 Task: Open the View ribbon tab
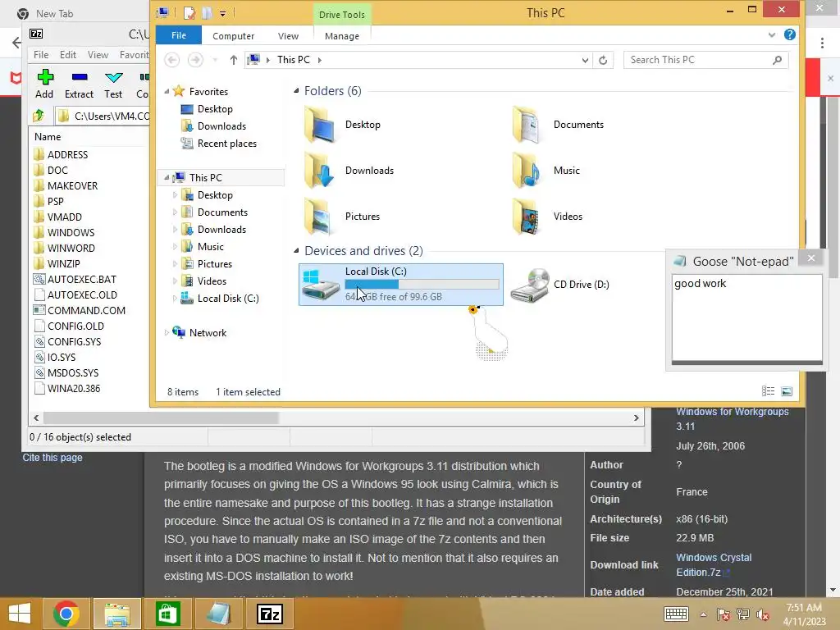coord(288,36)
